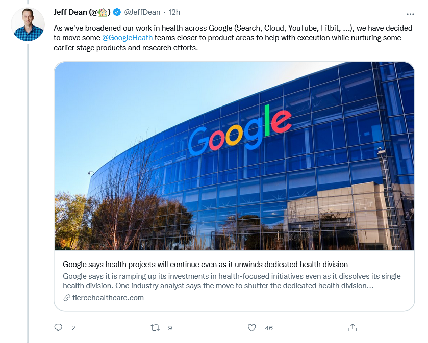Retweet this post via the retweet icon

pos(155,328)
